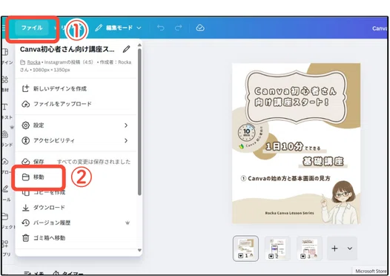The height and width of the screenshot is (276, 390).
Task: Click the design canvas title frame
Action: pos(296,96)
